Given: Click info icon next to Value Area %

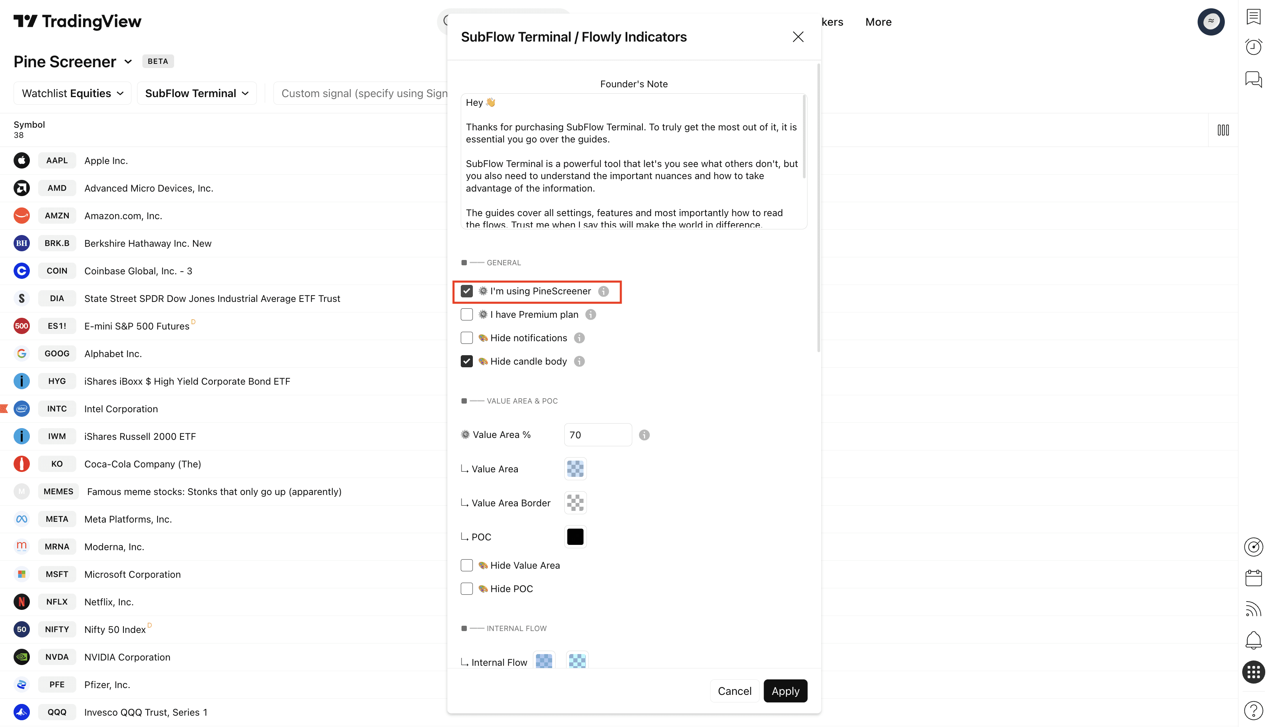Looking at the screenshot, I should pyautogui.click(x=644, y=435).
